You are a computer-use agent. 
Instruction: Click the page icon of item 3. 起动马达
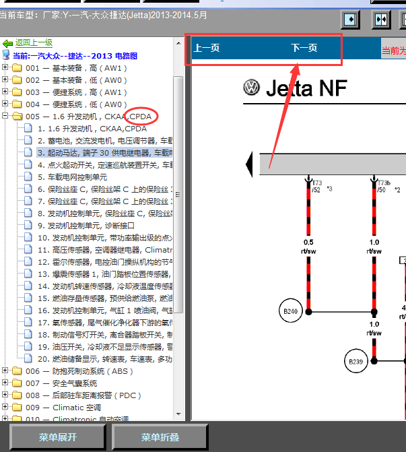click(x=28, y=152)
